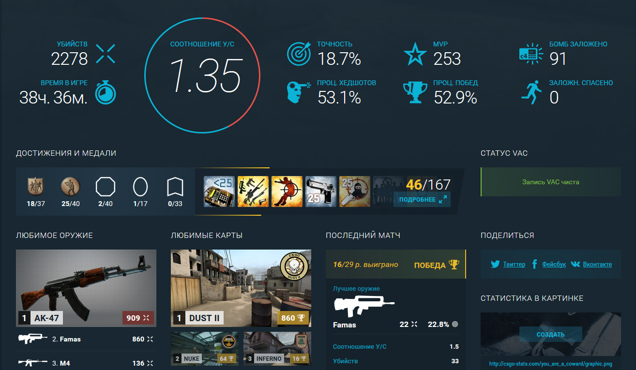The width and height of the screenshot is (636, 370).
Task: Click the 18.7% accuracy value
Action: (339, 59)
